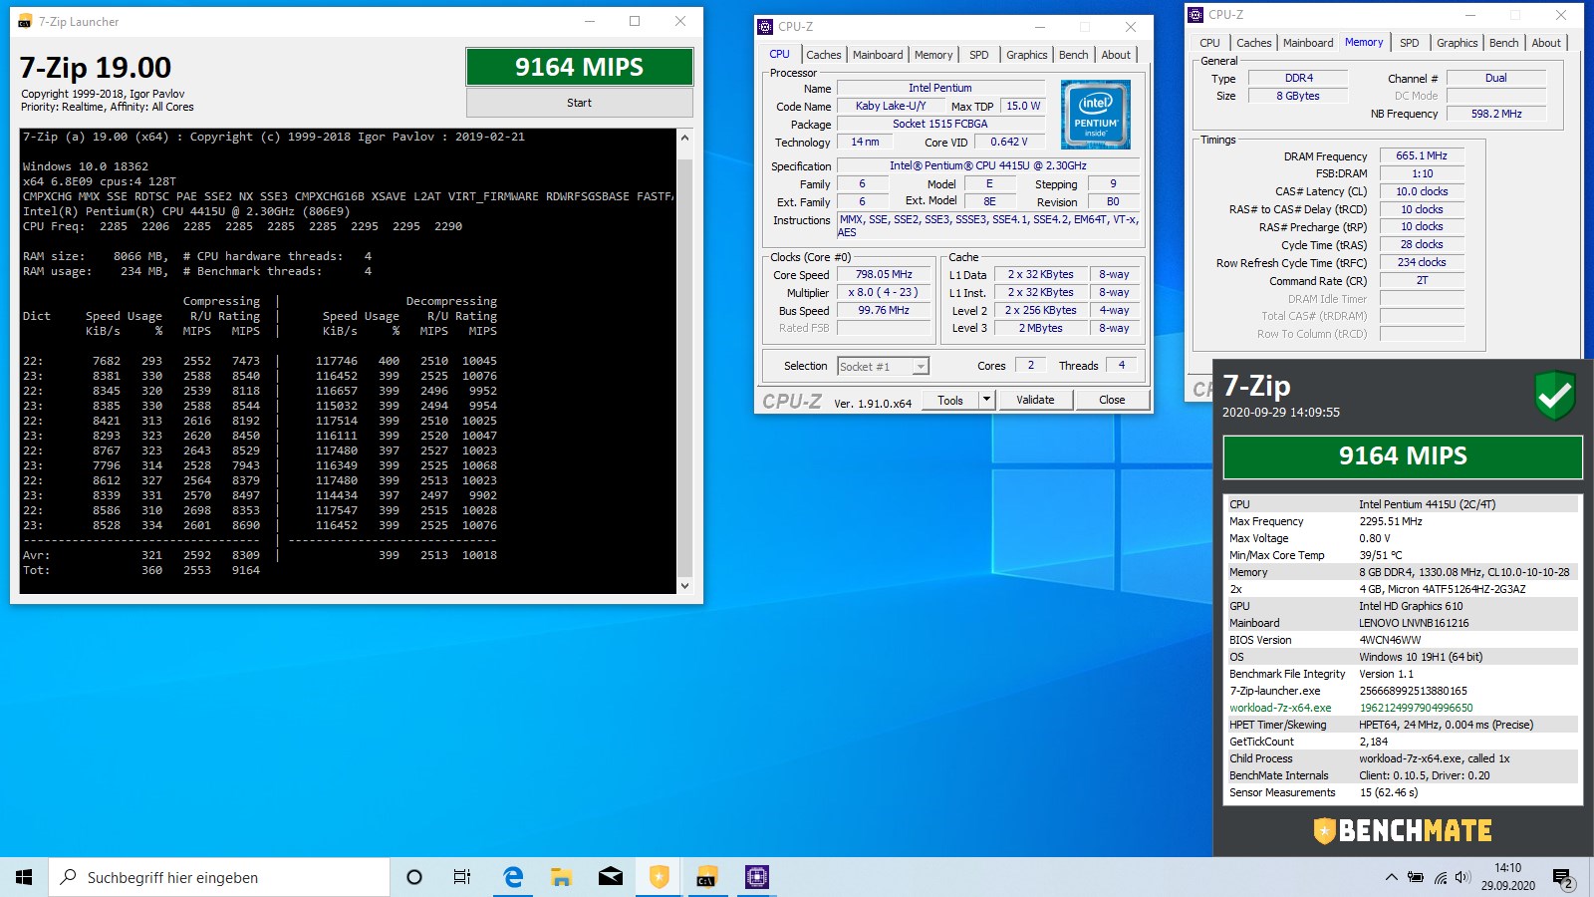Open the Windows Start menu

tap(24, 877)
